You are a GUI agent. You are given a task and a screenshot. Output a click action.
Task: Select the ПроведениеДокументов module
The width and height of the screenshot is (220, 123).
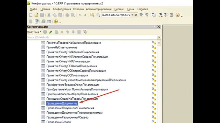pyautogui.click(x=62, y=103)
